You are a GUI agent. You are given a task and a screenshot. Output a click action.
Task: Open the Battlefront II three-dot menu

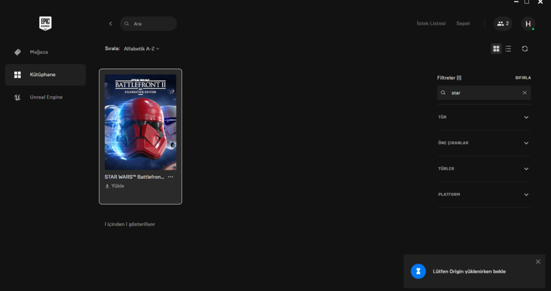[x=170, y=177]
